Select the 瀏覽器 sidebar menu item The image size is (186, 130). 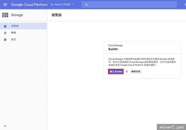[x=23, y=26]
